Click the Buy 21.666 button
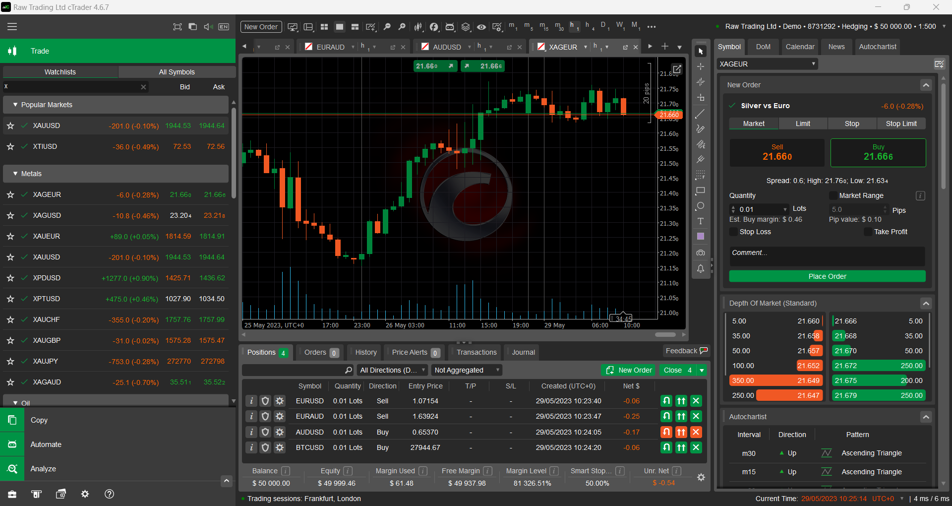The width and height of the screenshot is (952, 506). pos(878,153)
